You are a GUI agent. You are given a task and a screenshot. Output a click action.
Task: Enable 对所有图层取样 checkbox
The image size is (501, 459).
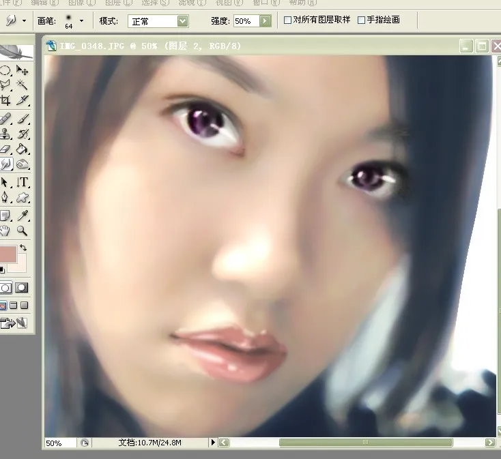coord(287,20)
